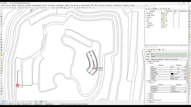Click the checkbox-sheet icon in layer editor toolbar
Screen dimensions: 191x107
[153, 9]
